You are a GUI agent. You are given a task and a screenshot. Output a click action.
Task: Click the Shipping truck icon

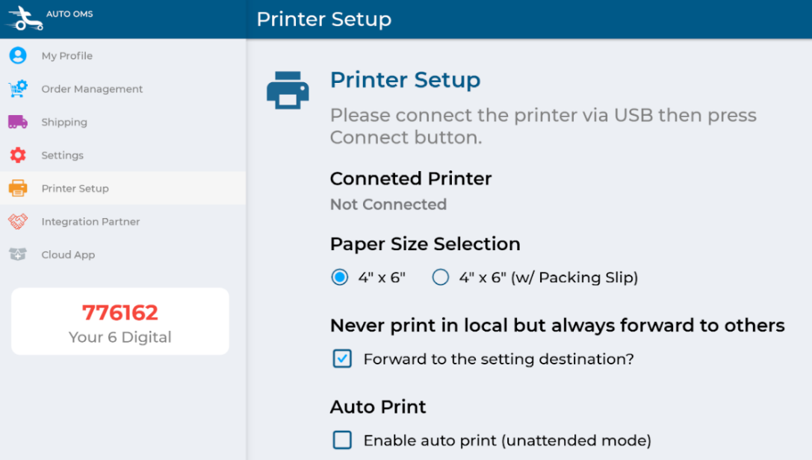[x=18, y=122]
